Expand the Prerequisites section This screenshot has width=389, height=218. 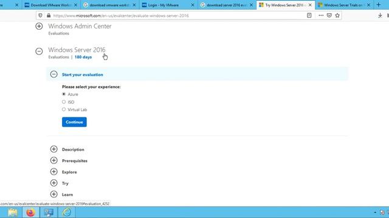pos(54,160)
